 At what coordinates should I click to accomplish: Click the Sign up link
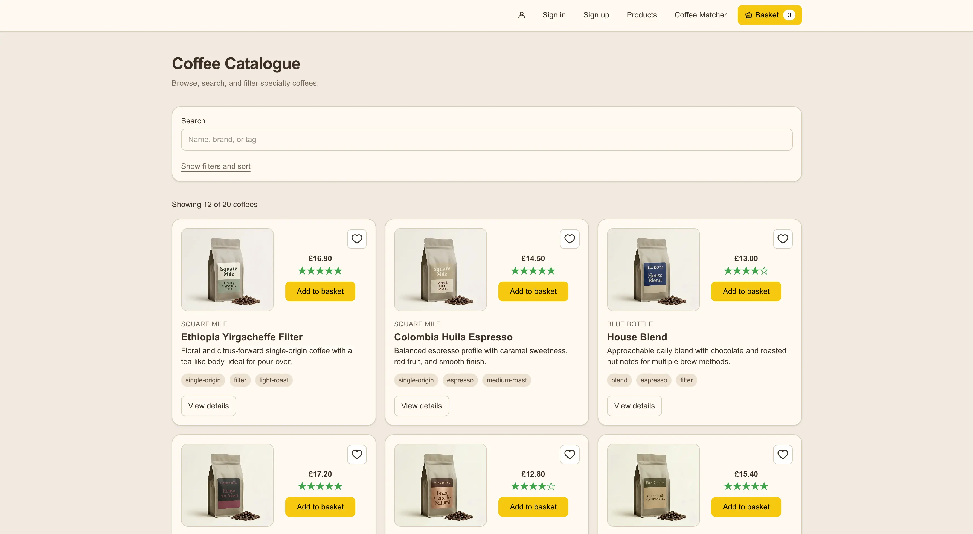click(596, 15)
